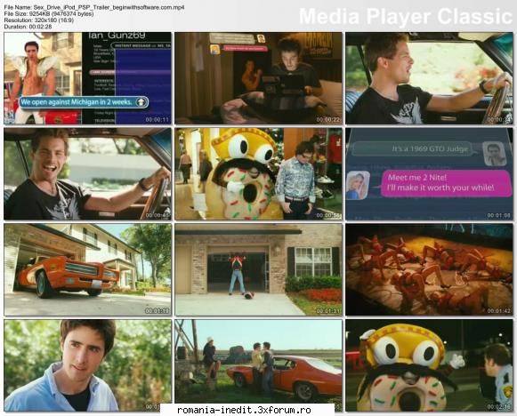Select the donut mascot with police officer thumbnail
The image size is (517, 416).
tap(429, 365)
